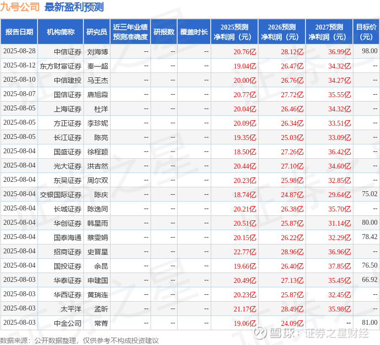Click the 2027预测净利润 column header

(x=329, y=32)
